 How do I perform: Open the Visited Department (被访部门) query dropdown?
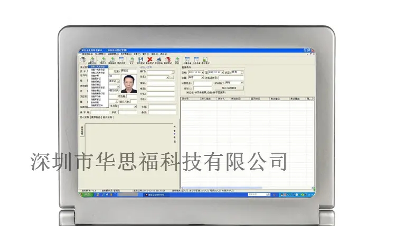[242, 83]
